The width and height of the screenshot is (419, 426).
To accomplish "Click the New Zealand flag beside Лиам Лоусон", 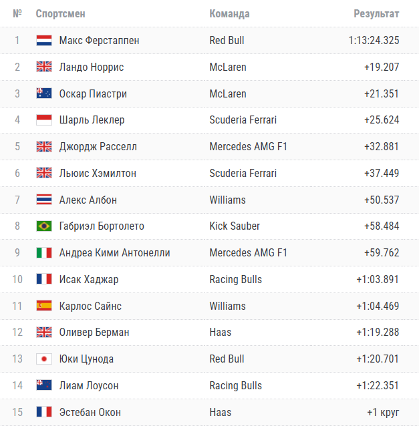I will point(44,386).
